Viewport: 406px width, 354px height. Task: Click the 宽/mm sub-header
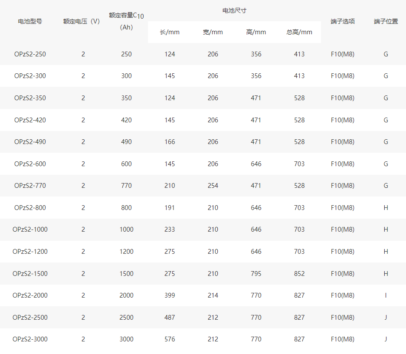[213, 32]
